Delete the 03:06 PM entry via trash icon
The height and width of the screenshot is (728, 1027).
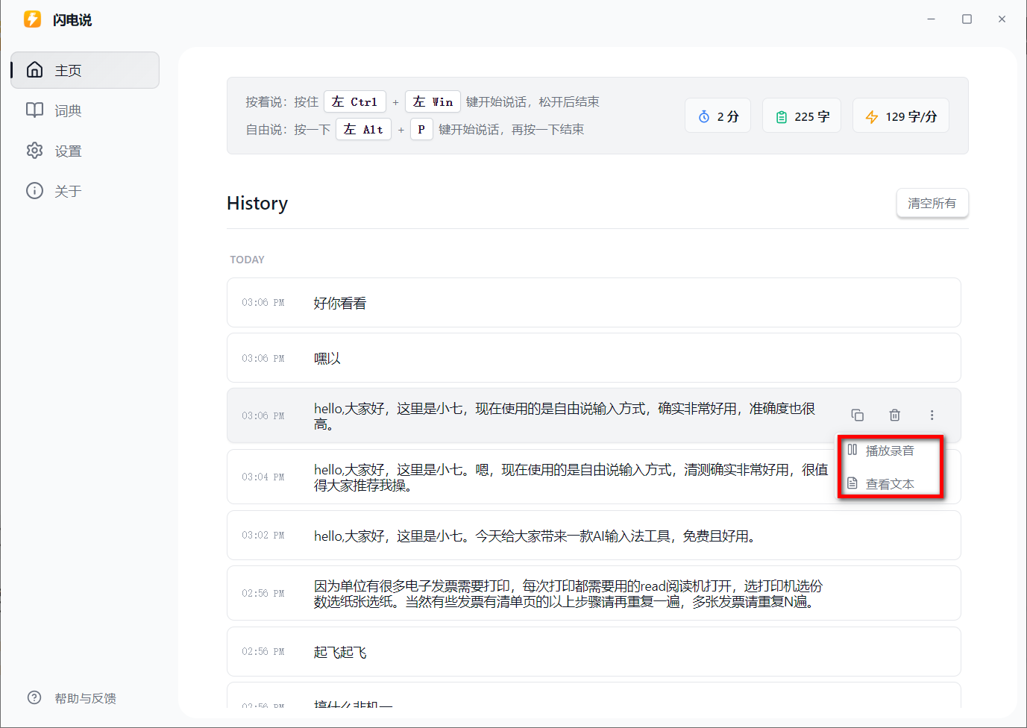pos(894,415)
